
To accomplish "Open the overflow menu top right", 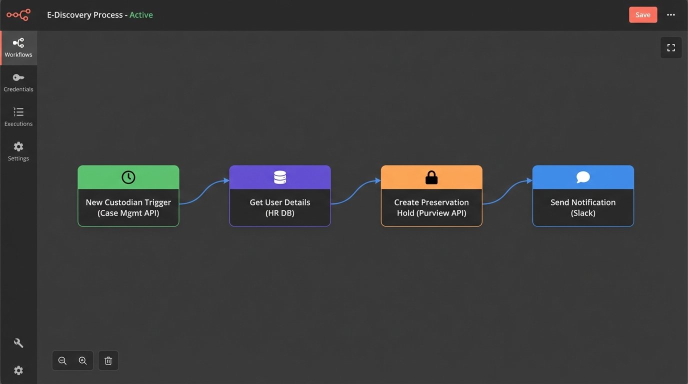I will pos(671,14).
